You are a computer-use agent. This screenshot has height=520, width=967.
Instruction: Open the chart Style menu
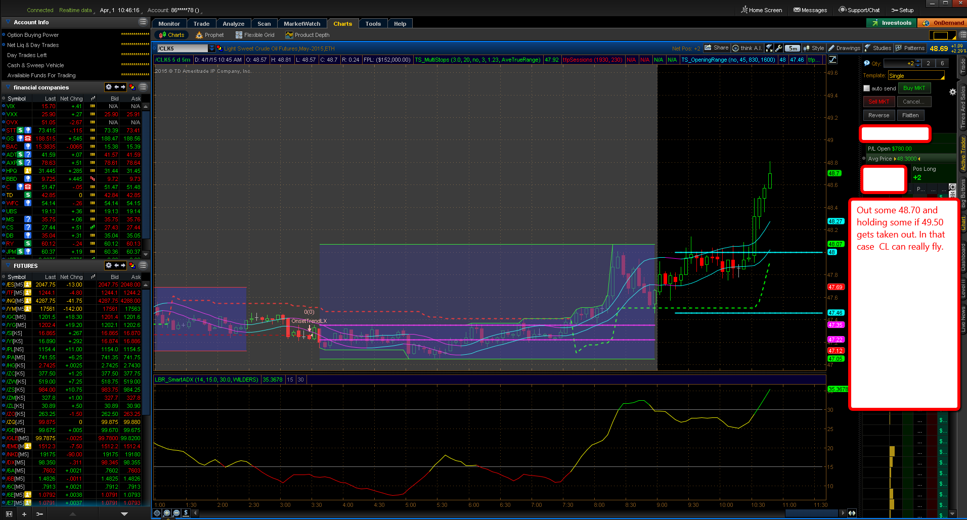click(814, 48)
